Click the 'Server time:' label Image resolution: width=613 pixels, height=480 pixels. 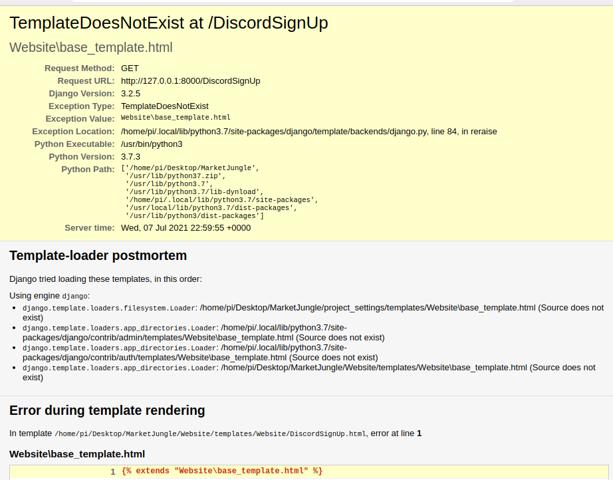point(90,228)
